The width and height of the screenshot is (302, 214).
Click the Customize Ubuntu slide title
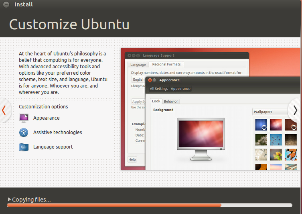pyautogui.click(x=69, y=24)
